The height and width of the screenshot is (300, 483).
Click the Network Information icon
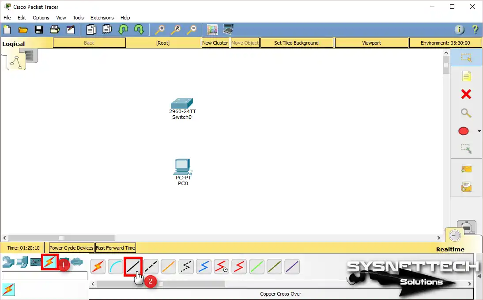click(x=459, y=30)
